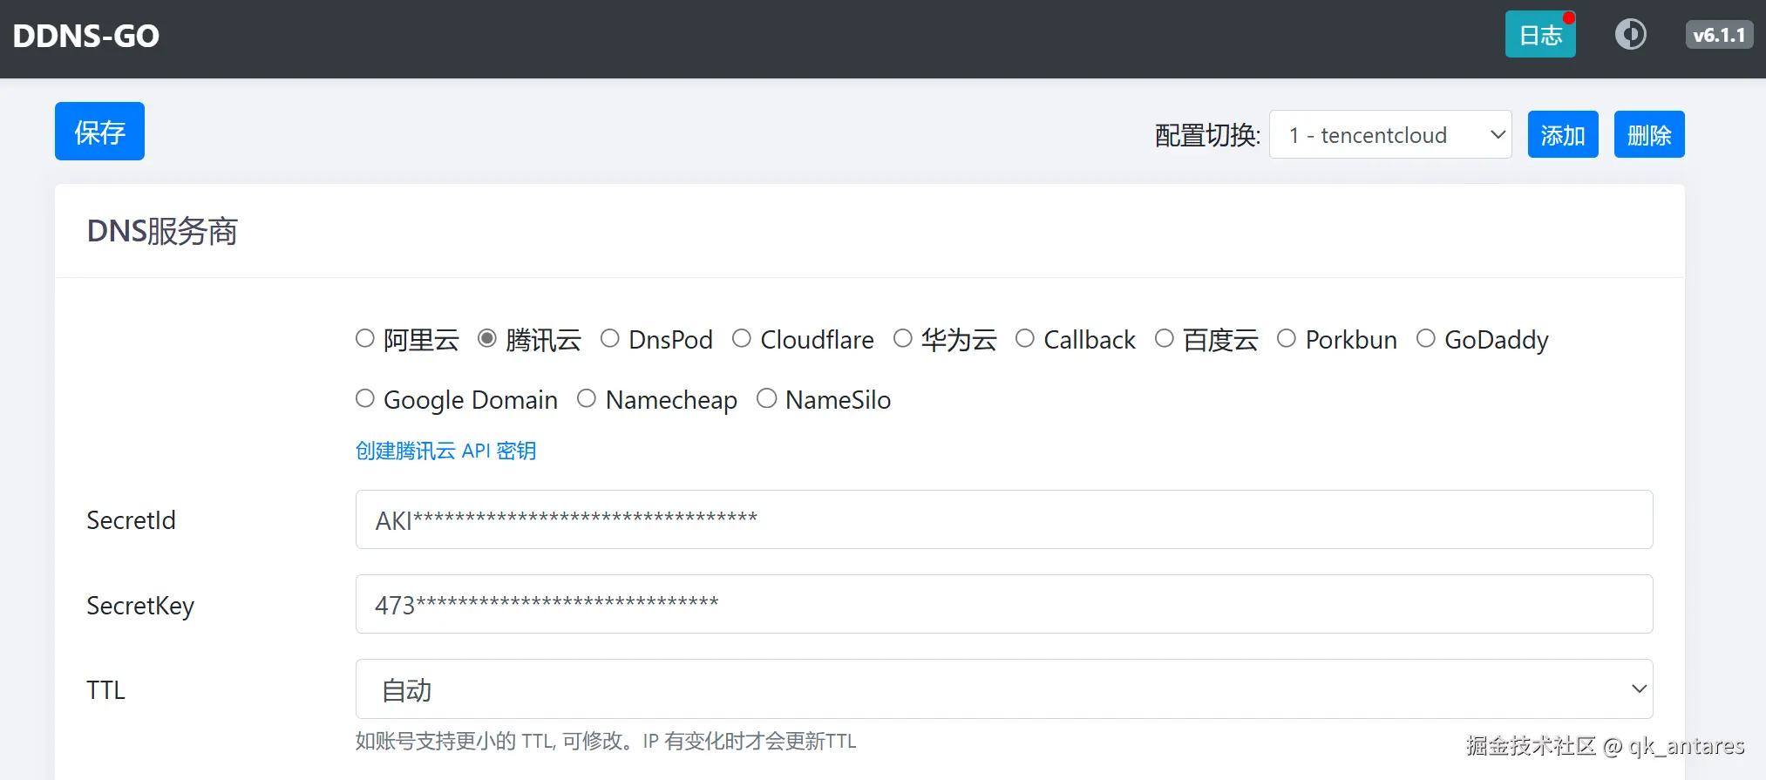Click the 配置切换 label text
The width and height of the screenshot is (1766, 780).
(1207, 135)
